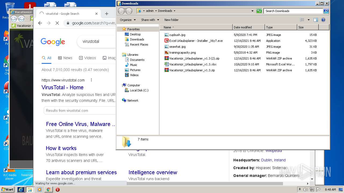Viewport: 344px width, 193px height.
Task: Stop page loading in Chrome
Action: pyautogui.click(x=57, y=23)
